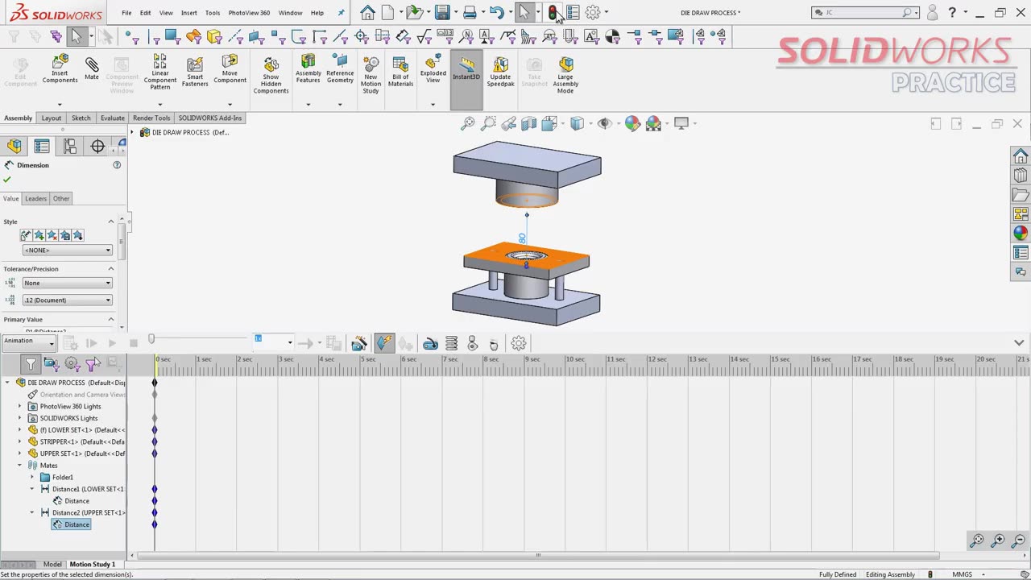Click the Insert Components icon

click(60, 69)
